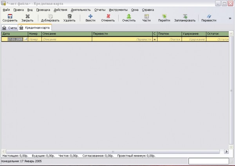Open the Правка menu
This screenshot has height=166, width=235.
pyautogui.click(x=18, y=10)
